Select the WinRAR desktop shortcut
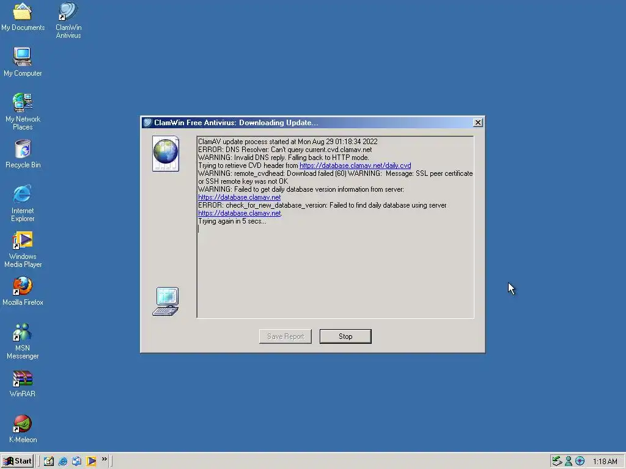Screen dimensions: 626x469 coord(23,384)
